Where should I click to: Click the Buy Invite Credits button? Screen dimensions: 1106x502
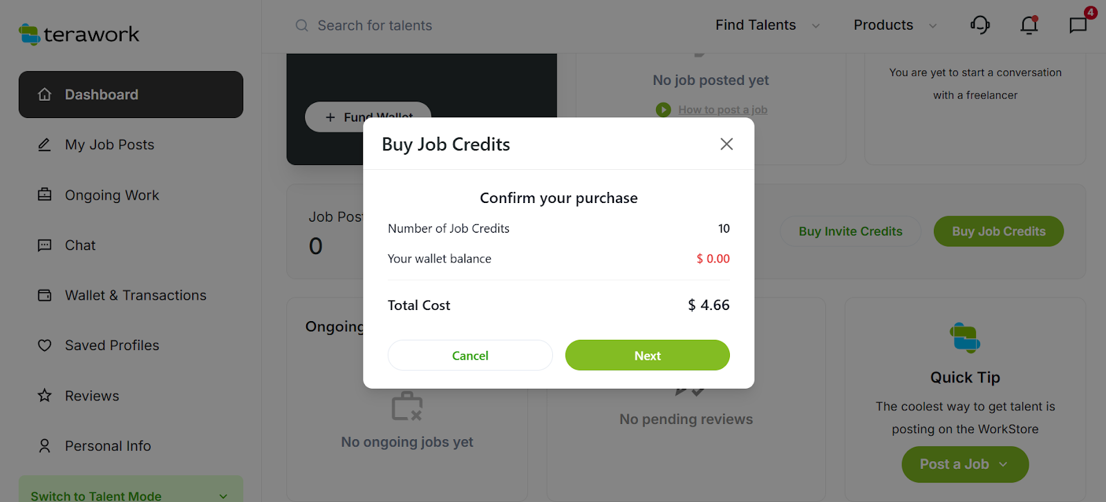click(850, 231)
